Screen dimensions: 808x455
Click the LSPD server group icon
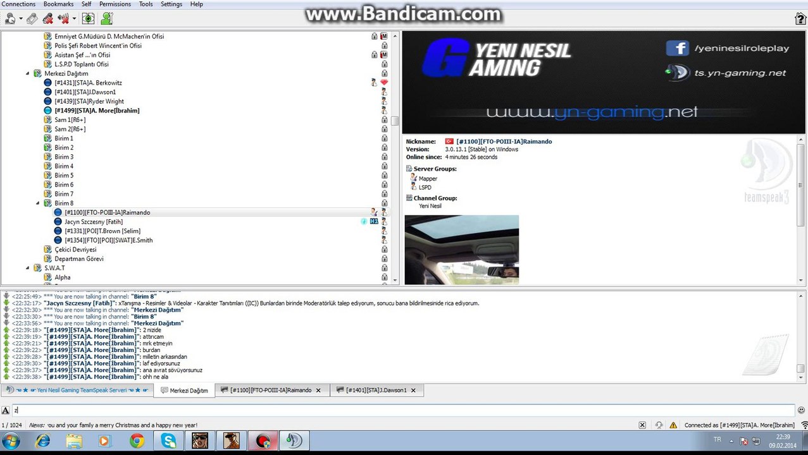pyautogui.click(x=413, y=188)
